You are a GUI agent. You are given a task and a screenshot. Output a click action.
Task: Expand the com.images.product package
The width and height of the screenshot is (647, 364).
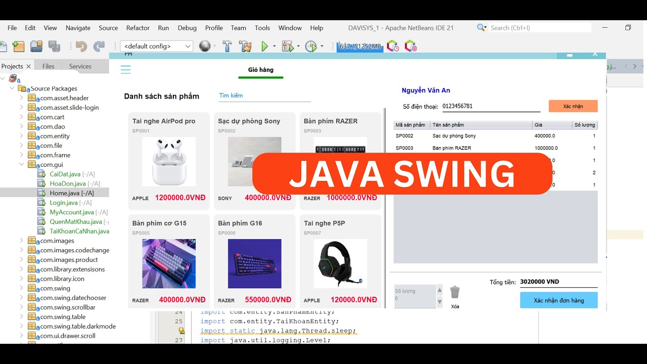22,260
